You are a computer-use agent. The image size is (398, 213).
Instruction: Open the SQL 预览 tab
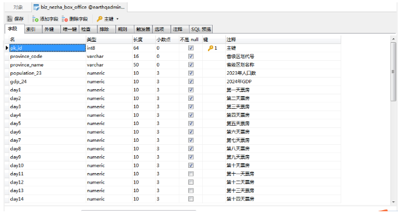point(201,29)
